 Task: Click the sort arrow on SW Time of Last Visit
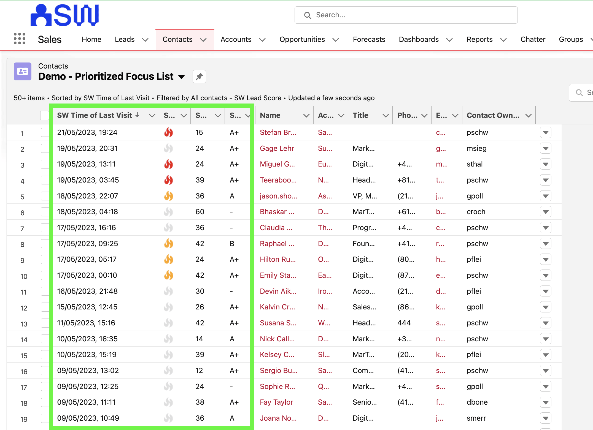138,115
